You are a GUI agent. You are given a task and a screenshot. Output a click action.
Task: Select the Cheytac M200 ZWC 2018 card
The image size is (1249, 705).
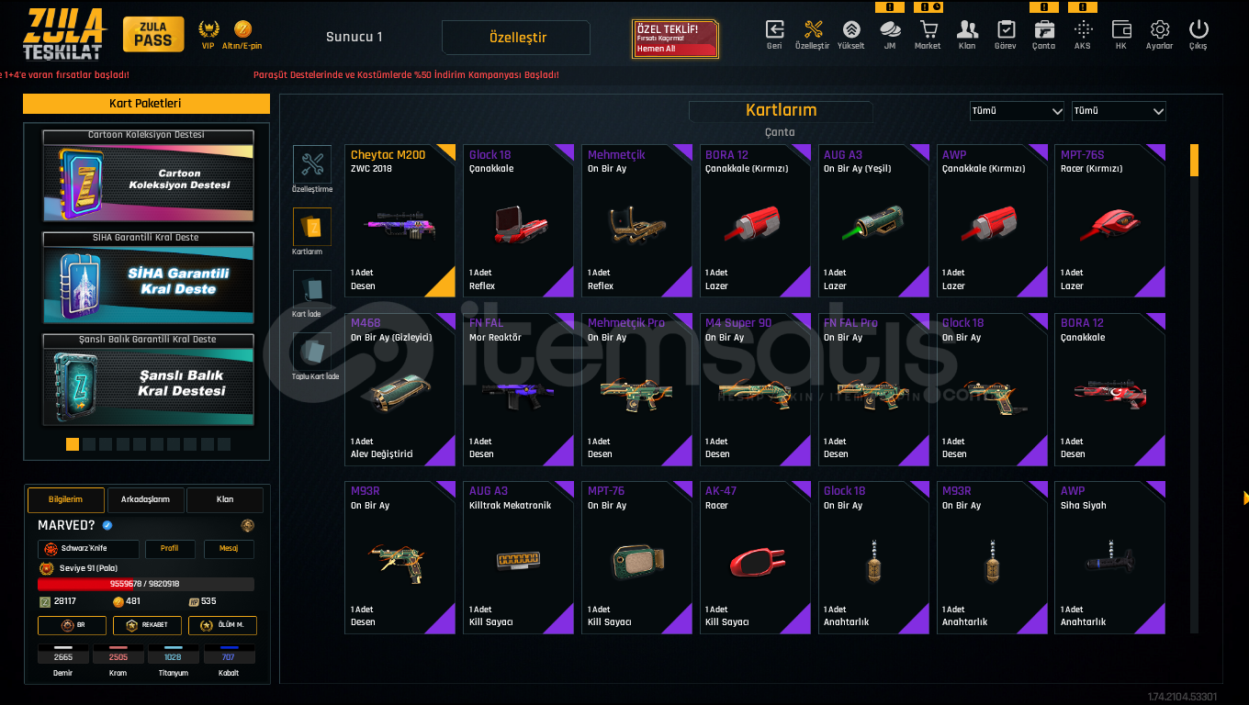pyautogui.click(x=400, y=220)
